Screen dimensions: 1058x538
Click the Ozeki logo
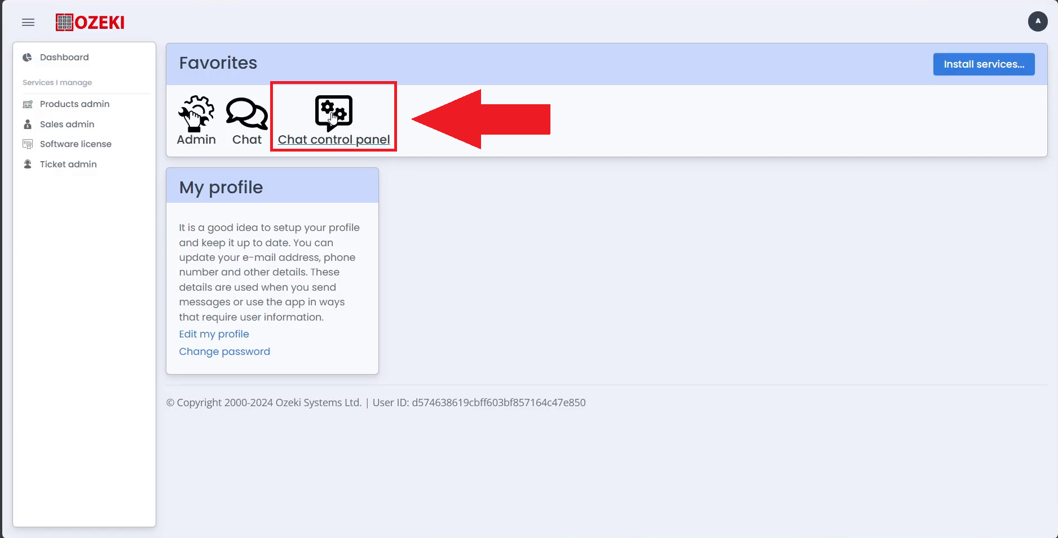tap(90, 23)
